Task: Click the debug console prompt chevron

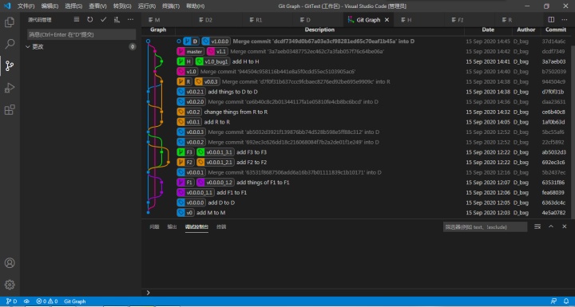Action: 149,293
